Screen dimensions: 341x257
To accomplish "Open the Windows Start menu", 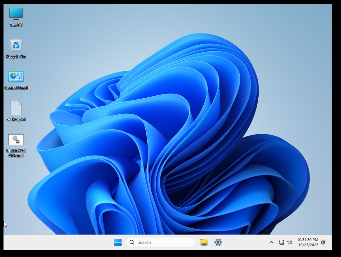I will point(118,242).
